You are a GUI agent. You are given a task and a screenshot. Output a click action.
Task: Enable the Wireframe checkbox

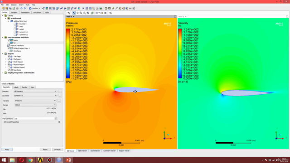click(x=9, y=51)
